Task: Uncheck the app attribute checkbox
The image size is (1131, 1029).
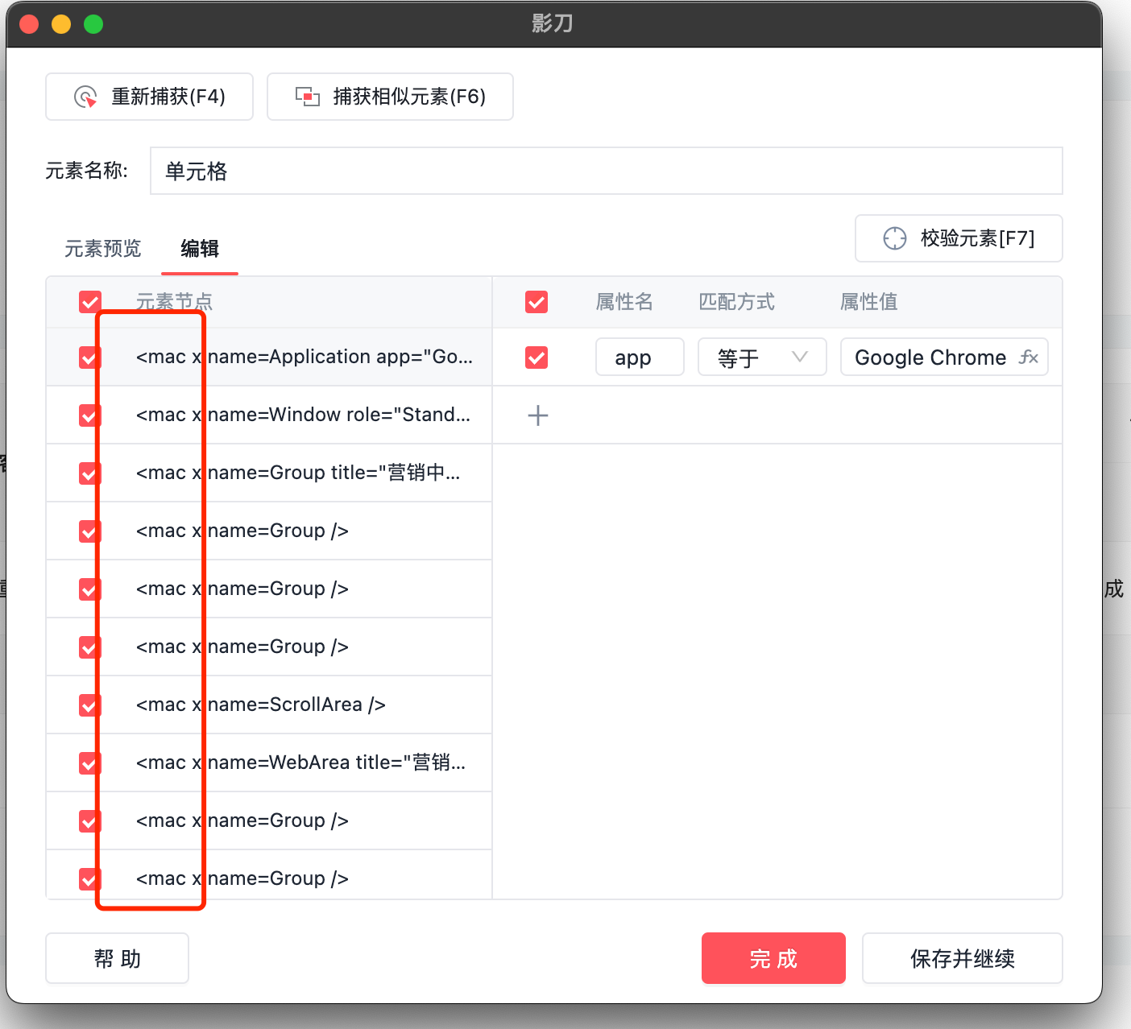Action: click(x=536, y=357)
